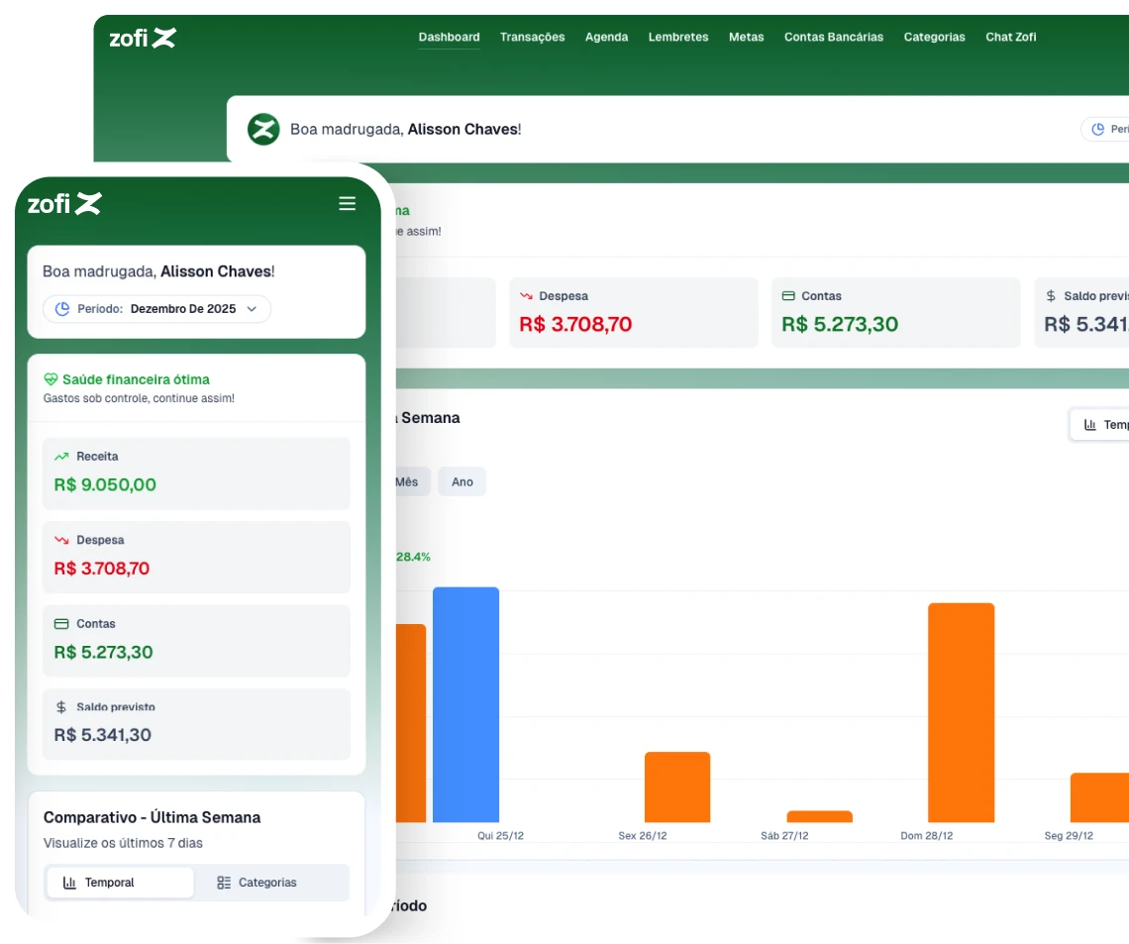
Task: Click the Zofi logo in the mobile header
Action: 64,204
